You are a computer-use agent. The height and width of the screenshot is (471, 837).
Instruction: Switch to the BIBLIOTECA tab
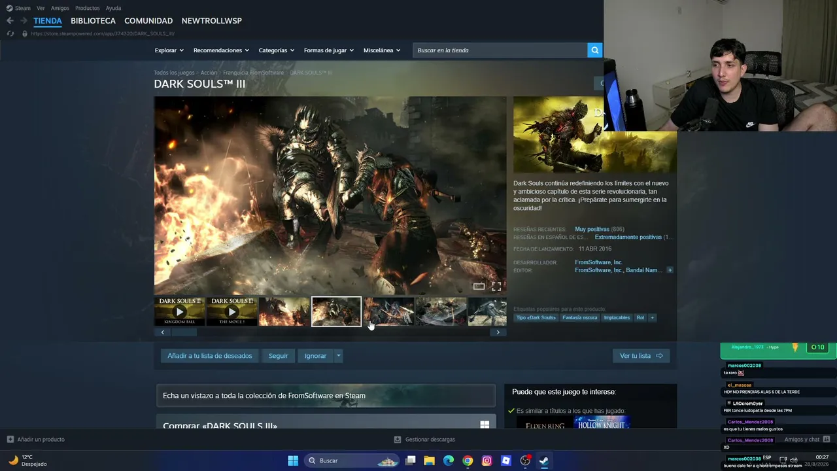click(93, 21)
